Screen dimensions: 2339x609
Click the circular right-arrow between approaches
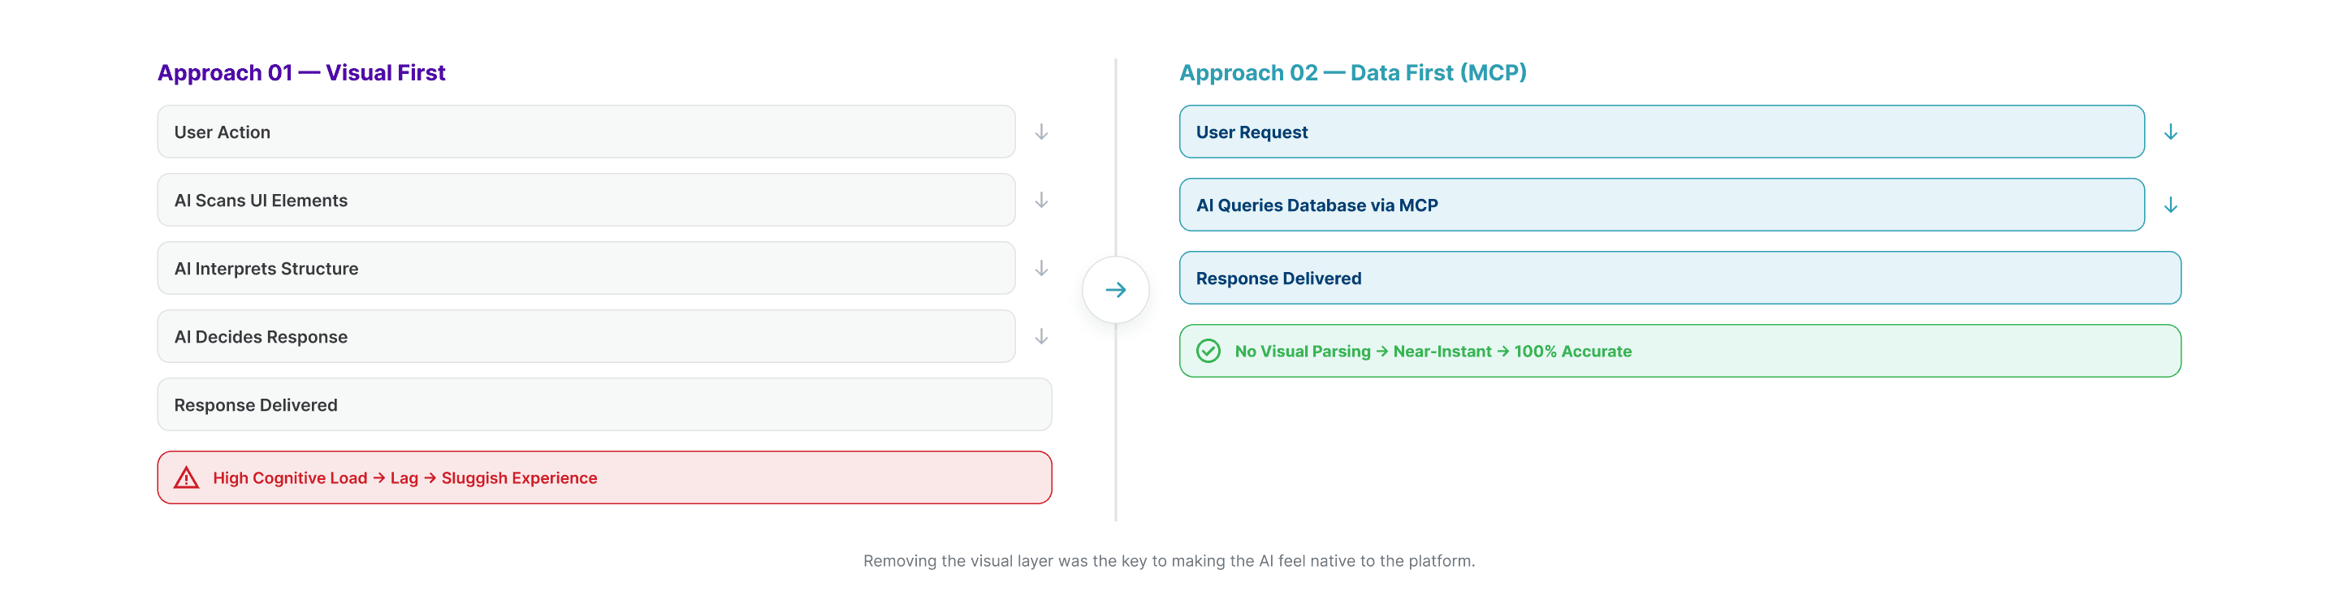click(1116, 290)
